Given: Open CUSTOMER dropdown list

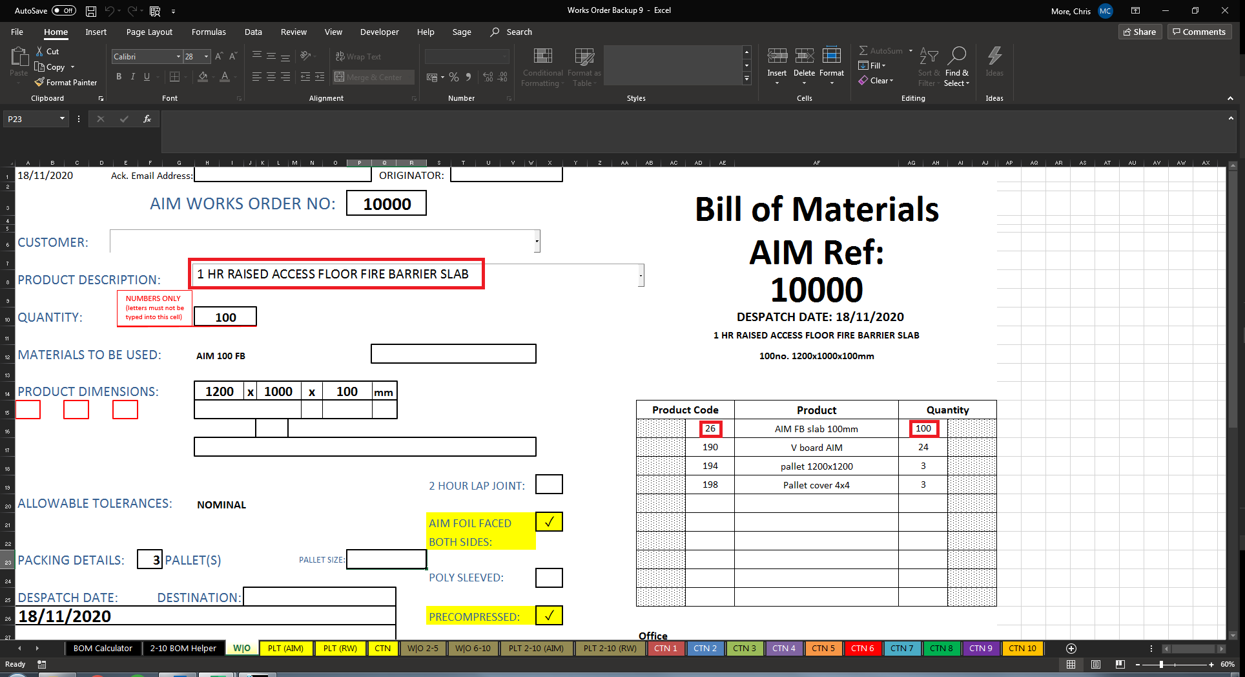Looking at the screenshot, I should click(x=537, y=242).
